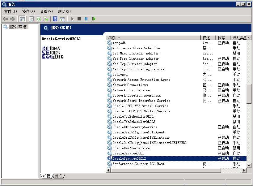253x186 pixels.
Task: Select Oracle ORCL VSS Writer Service
Action: click(x=176, y=106)
